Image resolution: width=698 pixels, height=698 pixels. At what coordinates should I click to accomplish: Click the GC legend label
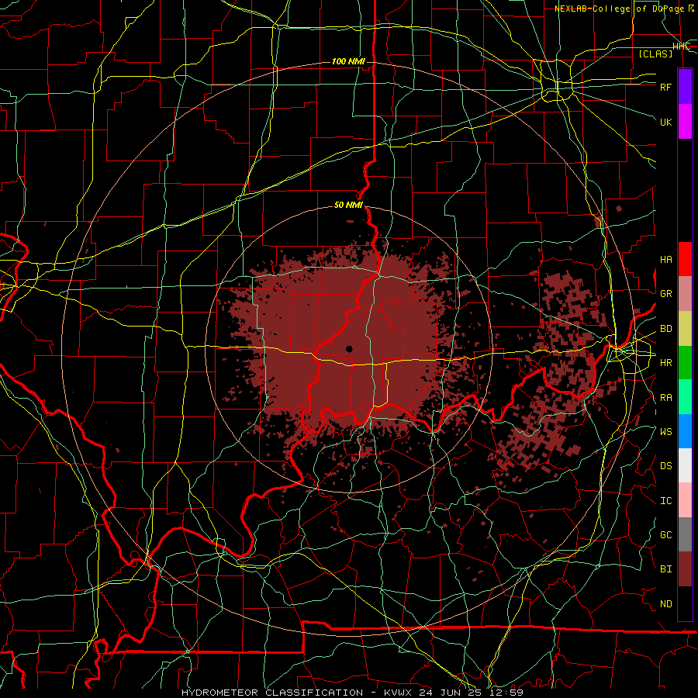click(x=665, y=535)
